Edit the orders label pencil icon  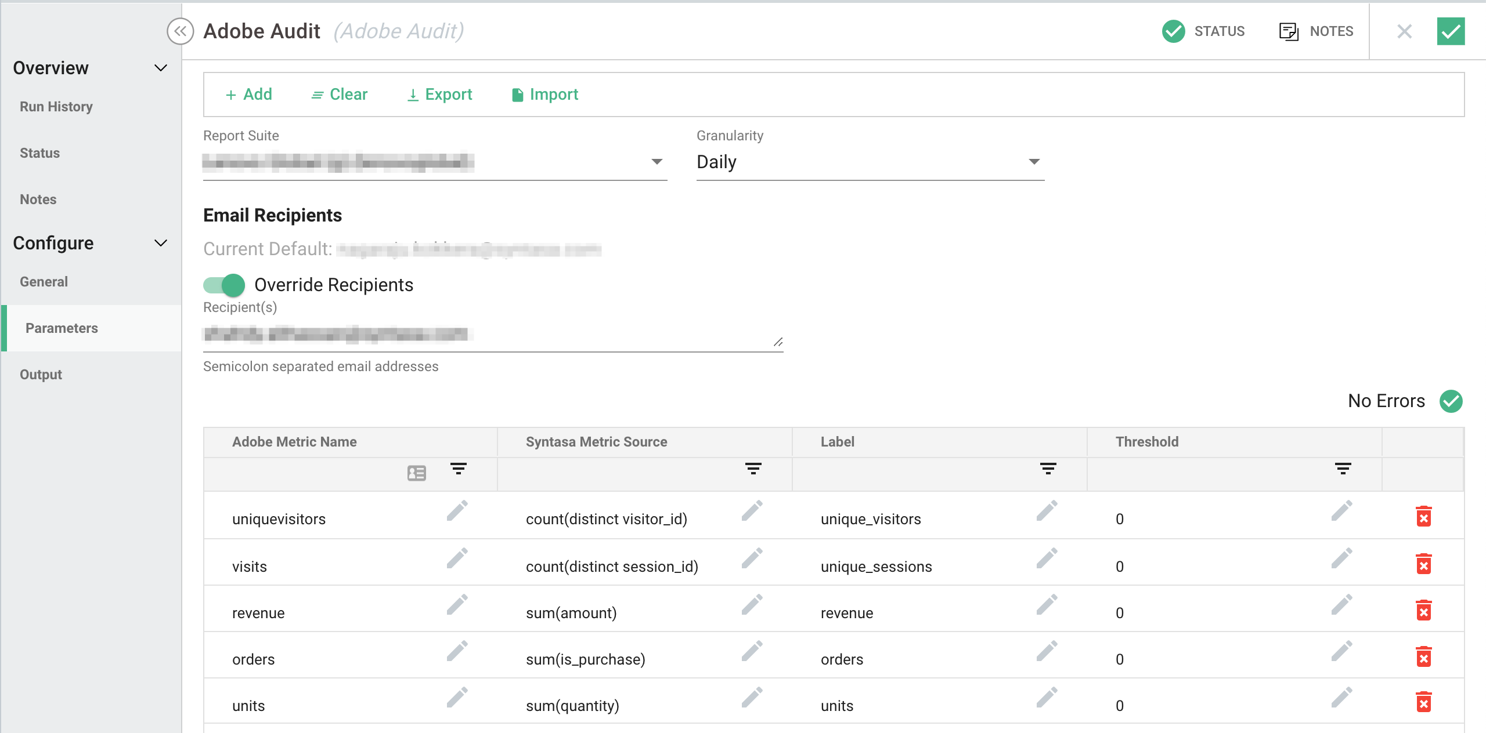click(1047, 651)
